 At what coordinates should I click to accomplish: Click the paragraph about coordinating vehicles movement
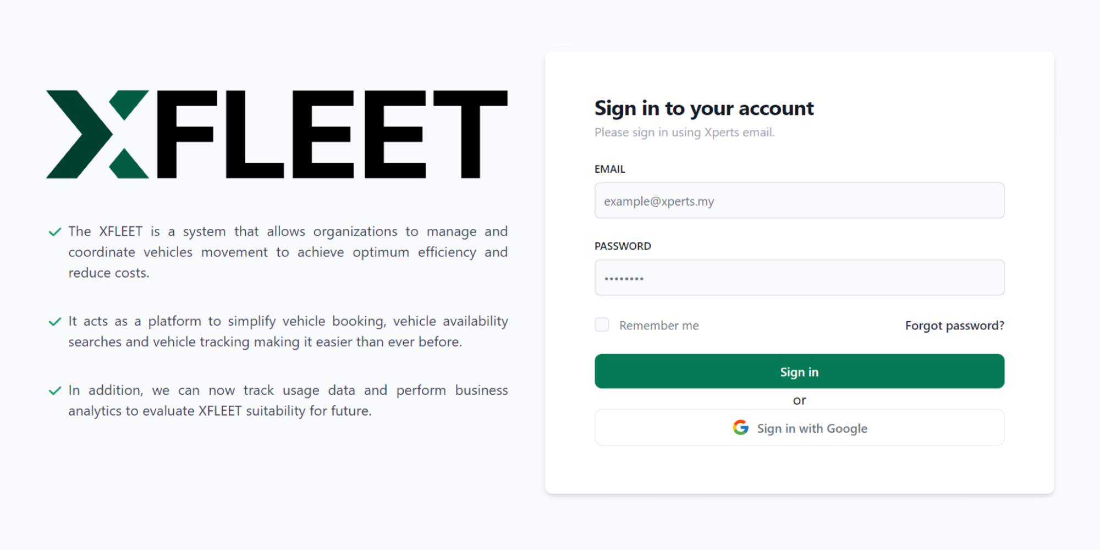coord(287,252)
